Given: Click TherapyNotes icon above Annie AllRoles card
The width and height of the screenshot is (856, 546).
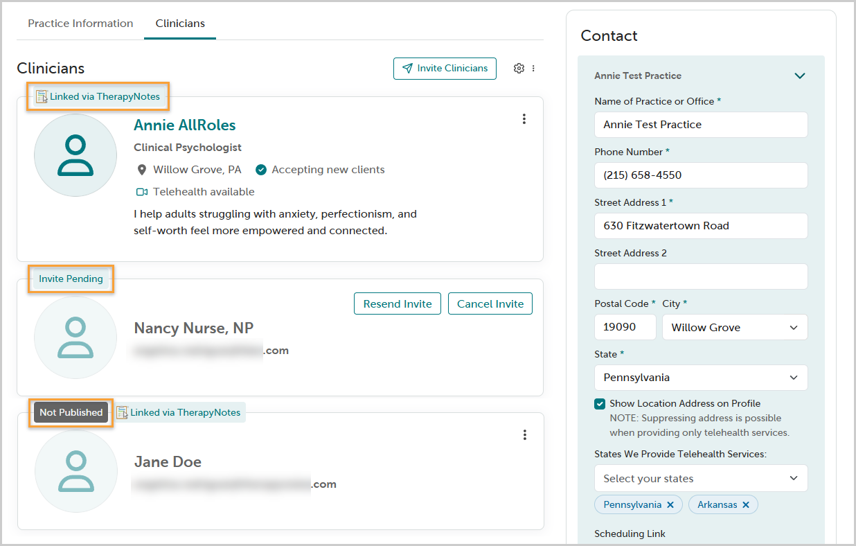Looking at the screenshot, I should tap(42, 97).
